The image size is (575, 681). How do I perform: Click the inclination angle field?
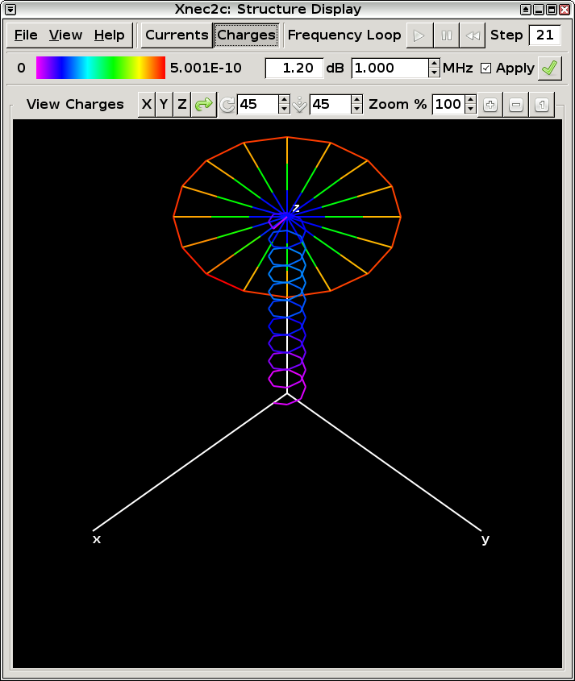click(x=330, y=105)
